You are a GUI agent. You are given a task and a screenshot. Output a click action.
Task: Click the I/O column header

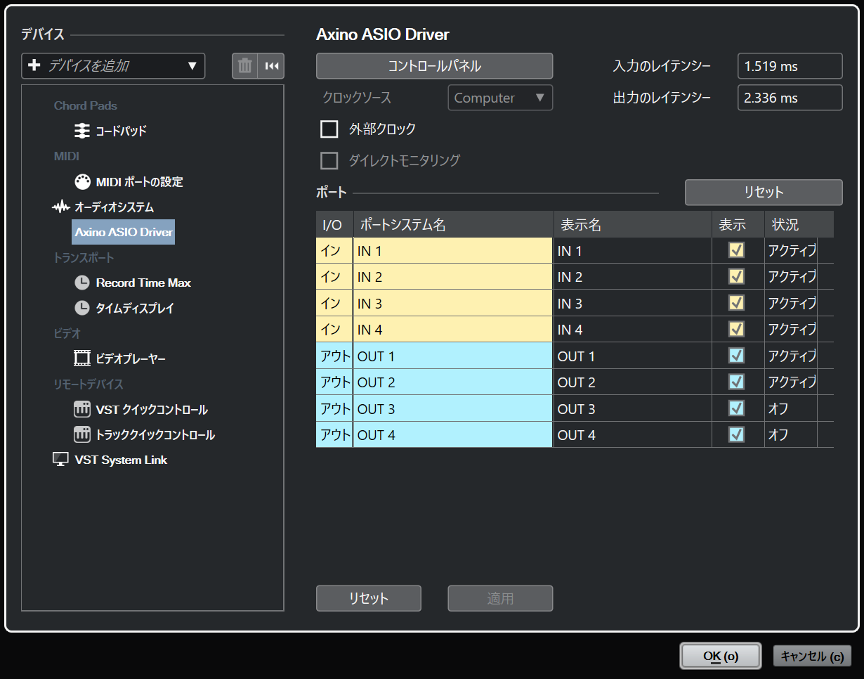(334, 224)
